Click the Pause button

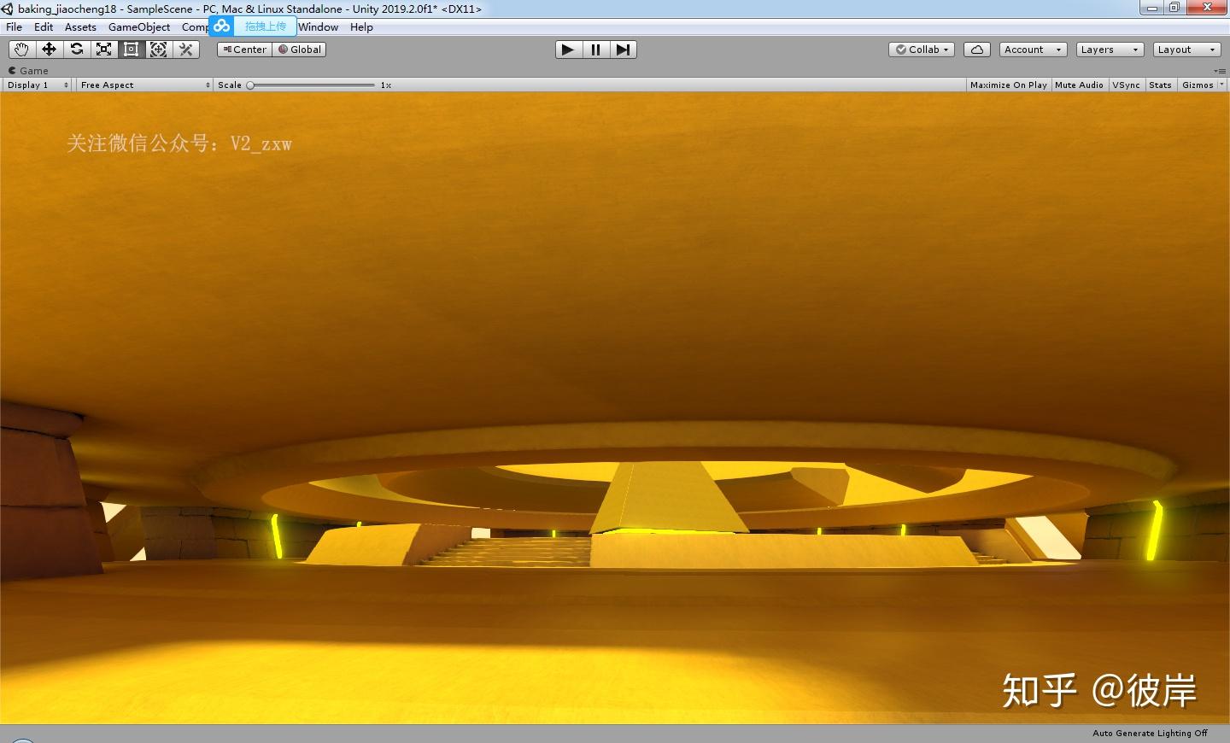click(595, 50)
